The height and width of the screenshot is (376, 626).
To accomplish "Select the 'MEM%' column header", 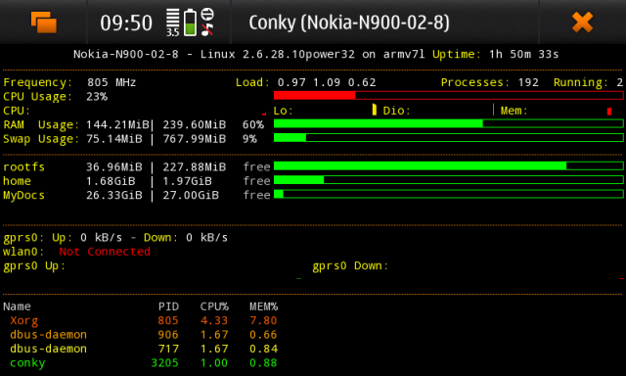I will (263, 306).
